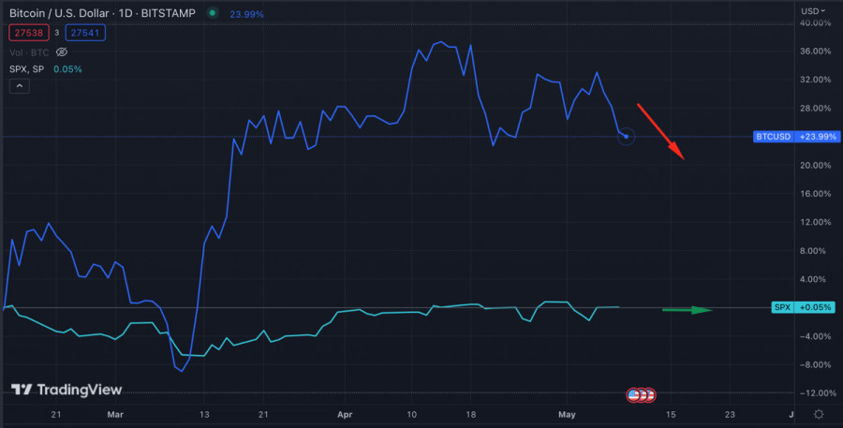Viewport: 843px width, 428px height.
Task: Click the Vol · BTC indicator label
Action: [x=30, y=52]
